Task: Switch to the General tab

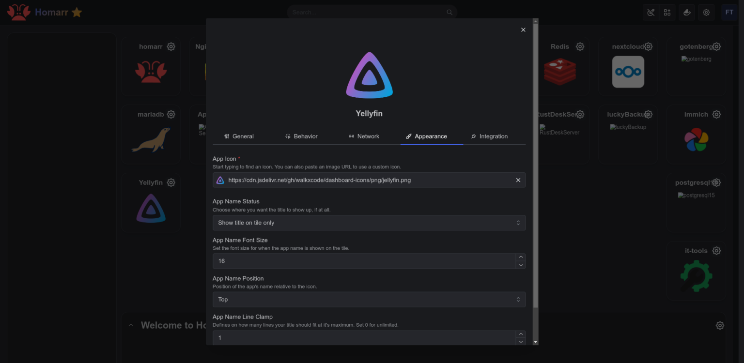Action: [239, 136]
